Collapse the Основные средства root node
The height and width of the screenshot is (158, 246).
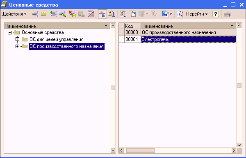9,32
